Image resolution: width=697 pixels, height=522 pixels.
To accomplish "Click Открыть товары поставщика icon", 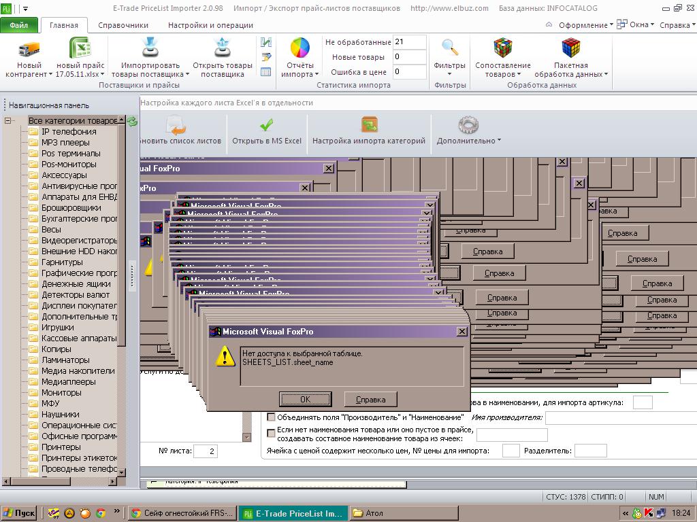I will point(223,48).
